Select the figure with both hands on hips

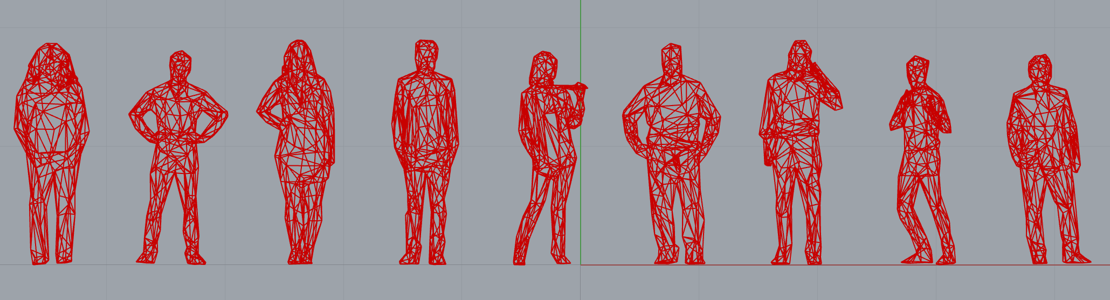[178, 157]
